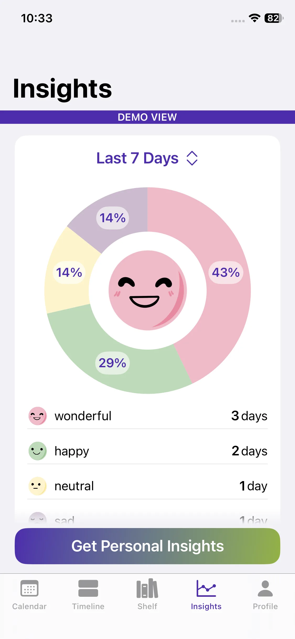The image size is (295, 639).
Task: Tap the DEMO VIEW banner
Action: (147, 117)
